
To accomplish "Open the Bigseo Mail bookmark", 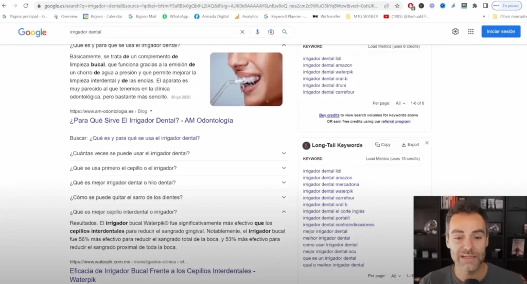I will pyautogui.click(x=142, y=16).
